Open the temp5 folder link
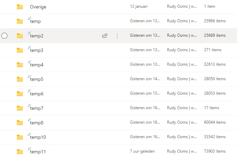The width and height of the screenshot is (240, 158). [x=37, y=79]
